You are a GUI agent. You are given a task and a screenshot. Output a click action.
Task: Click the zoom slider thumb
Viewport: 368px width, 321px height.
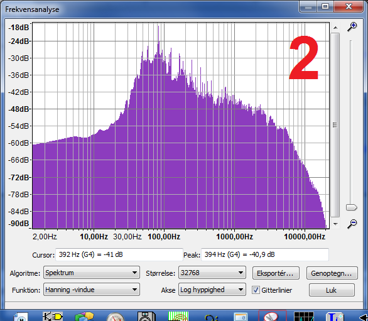[351, 207]
